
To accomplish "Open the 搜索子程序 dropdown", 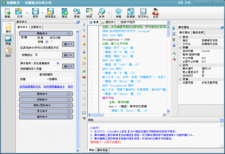I will pos(169,22).
